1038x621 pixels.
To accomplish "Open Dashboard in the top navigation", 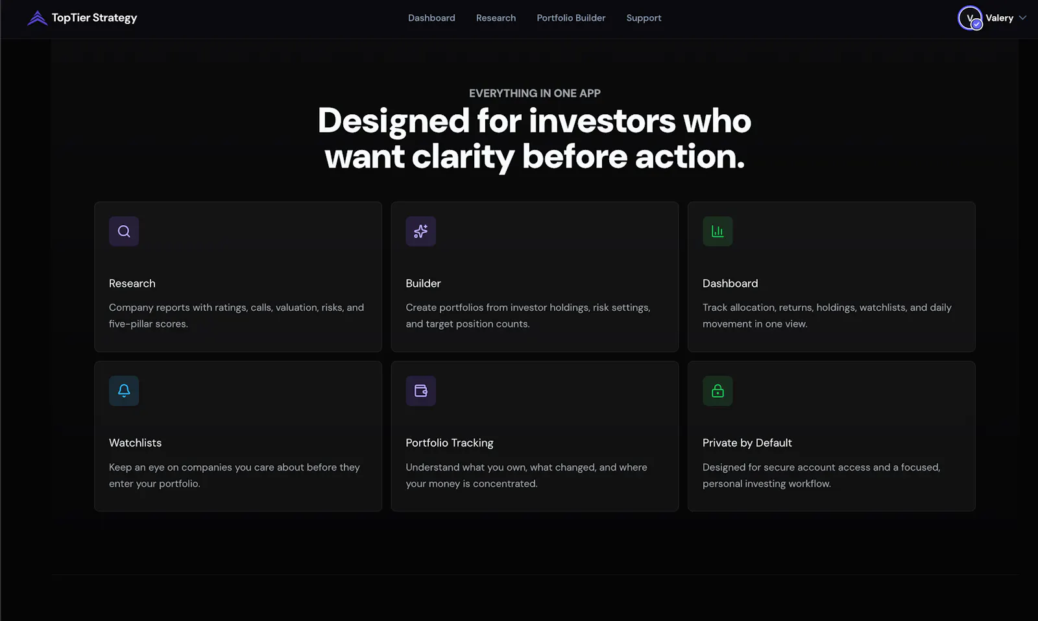I will [431, 18].
